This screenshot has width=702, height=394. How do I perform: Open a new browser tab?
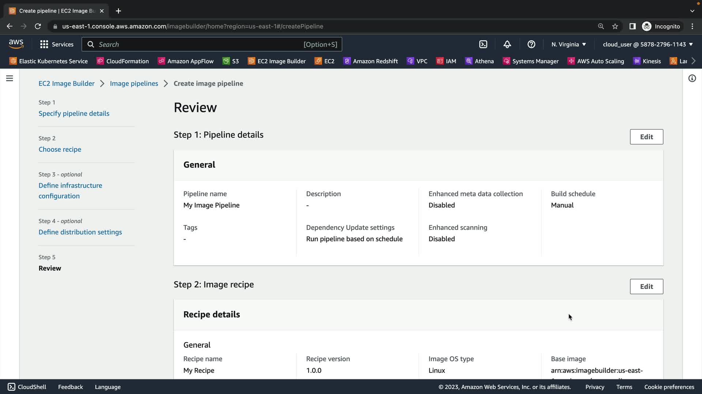click(118, 11)
